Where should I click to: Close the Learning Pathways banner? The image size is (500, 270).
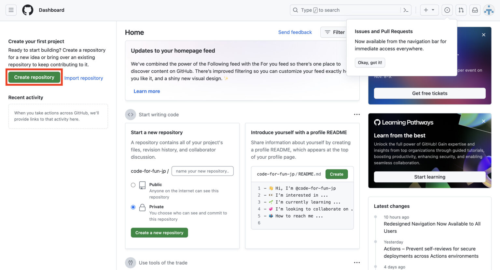click(483, 121)
